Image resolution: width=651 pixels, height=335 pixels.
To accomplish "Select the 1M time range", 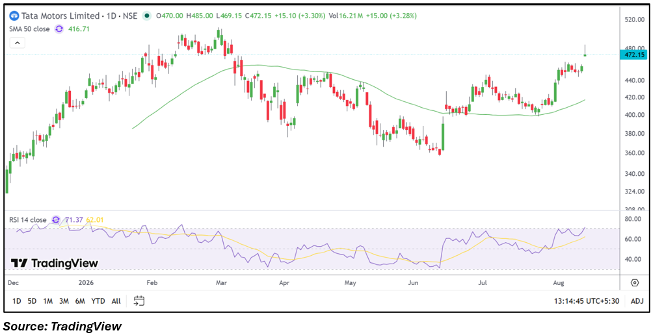I will pos(47,301).
